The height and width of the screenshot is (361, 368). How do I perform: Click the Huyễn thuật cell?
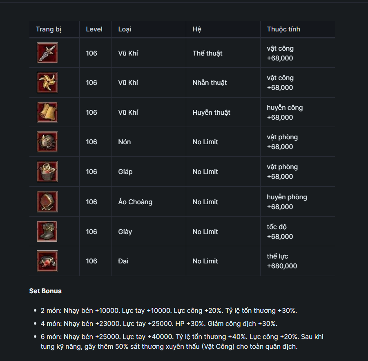tap(211, 112)
